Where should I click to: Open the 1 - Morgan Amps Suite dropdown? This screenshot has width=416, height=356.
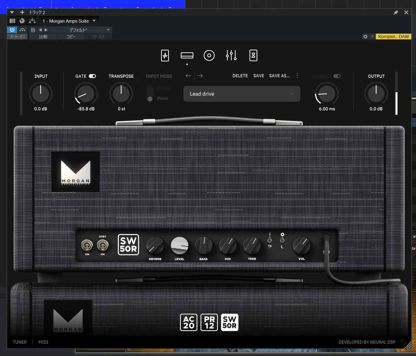69,21
